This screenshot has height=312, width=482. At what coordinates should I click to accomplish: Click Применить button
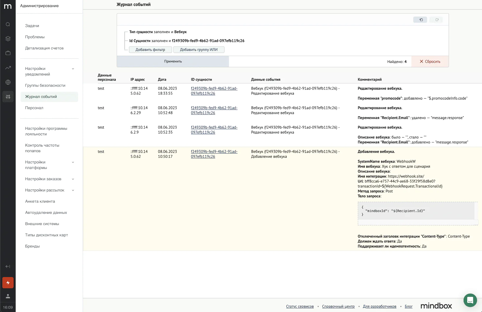(173, 61)
